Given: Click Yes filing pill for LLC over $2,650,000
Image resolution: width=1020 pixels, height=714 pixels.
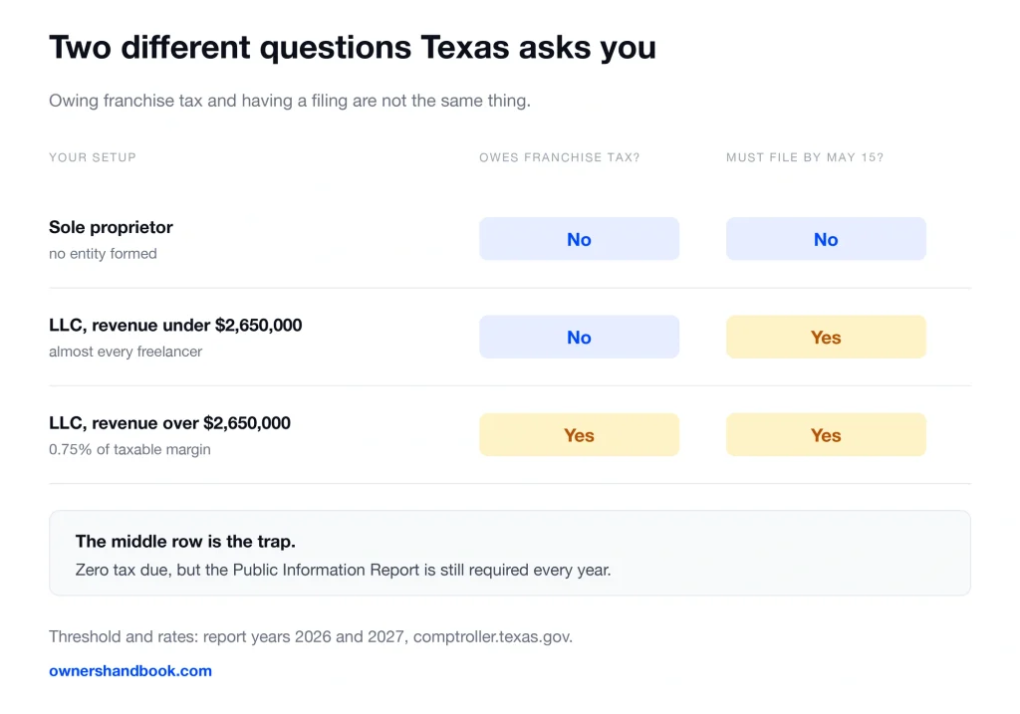Looking at the screenshot, I should [x=826, y=434].
